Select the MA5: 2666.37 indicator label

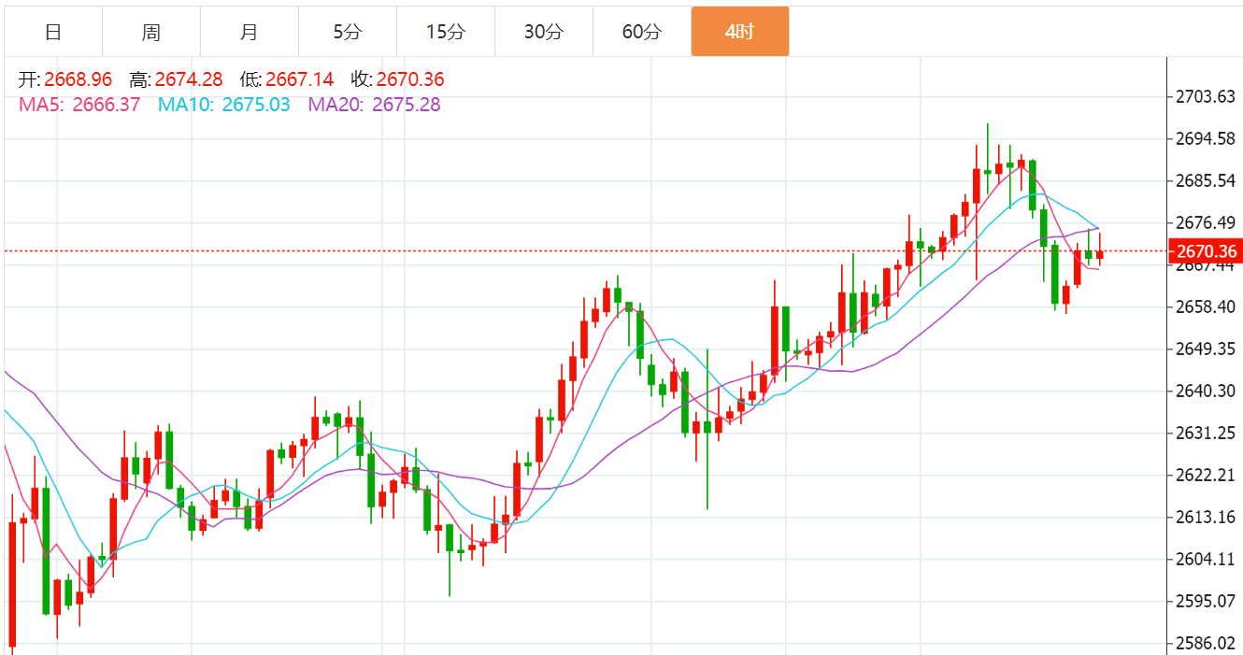[x=79, y=105]
